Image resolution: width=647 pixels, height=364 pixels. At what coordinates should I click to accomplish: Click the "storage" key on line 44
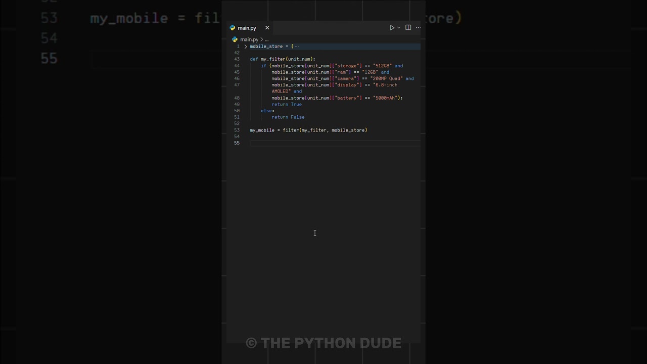click(348, 66)
